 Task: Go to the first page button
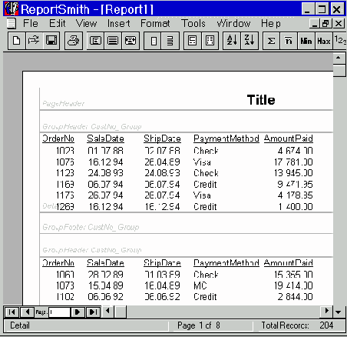(x=12, y=312)
